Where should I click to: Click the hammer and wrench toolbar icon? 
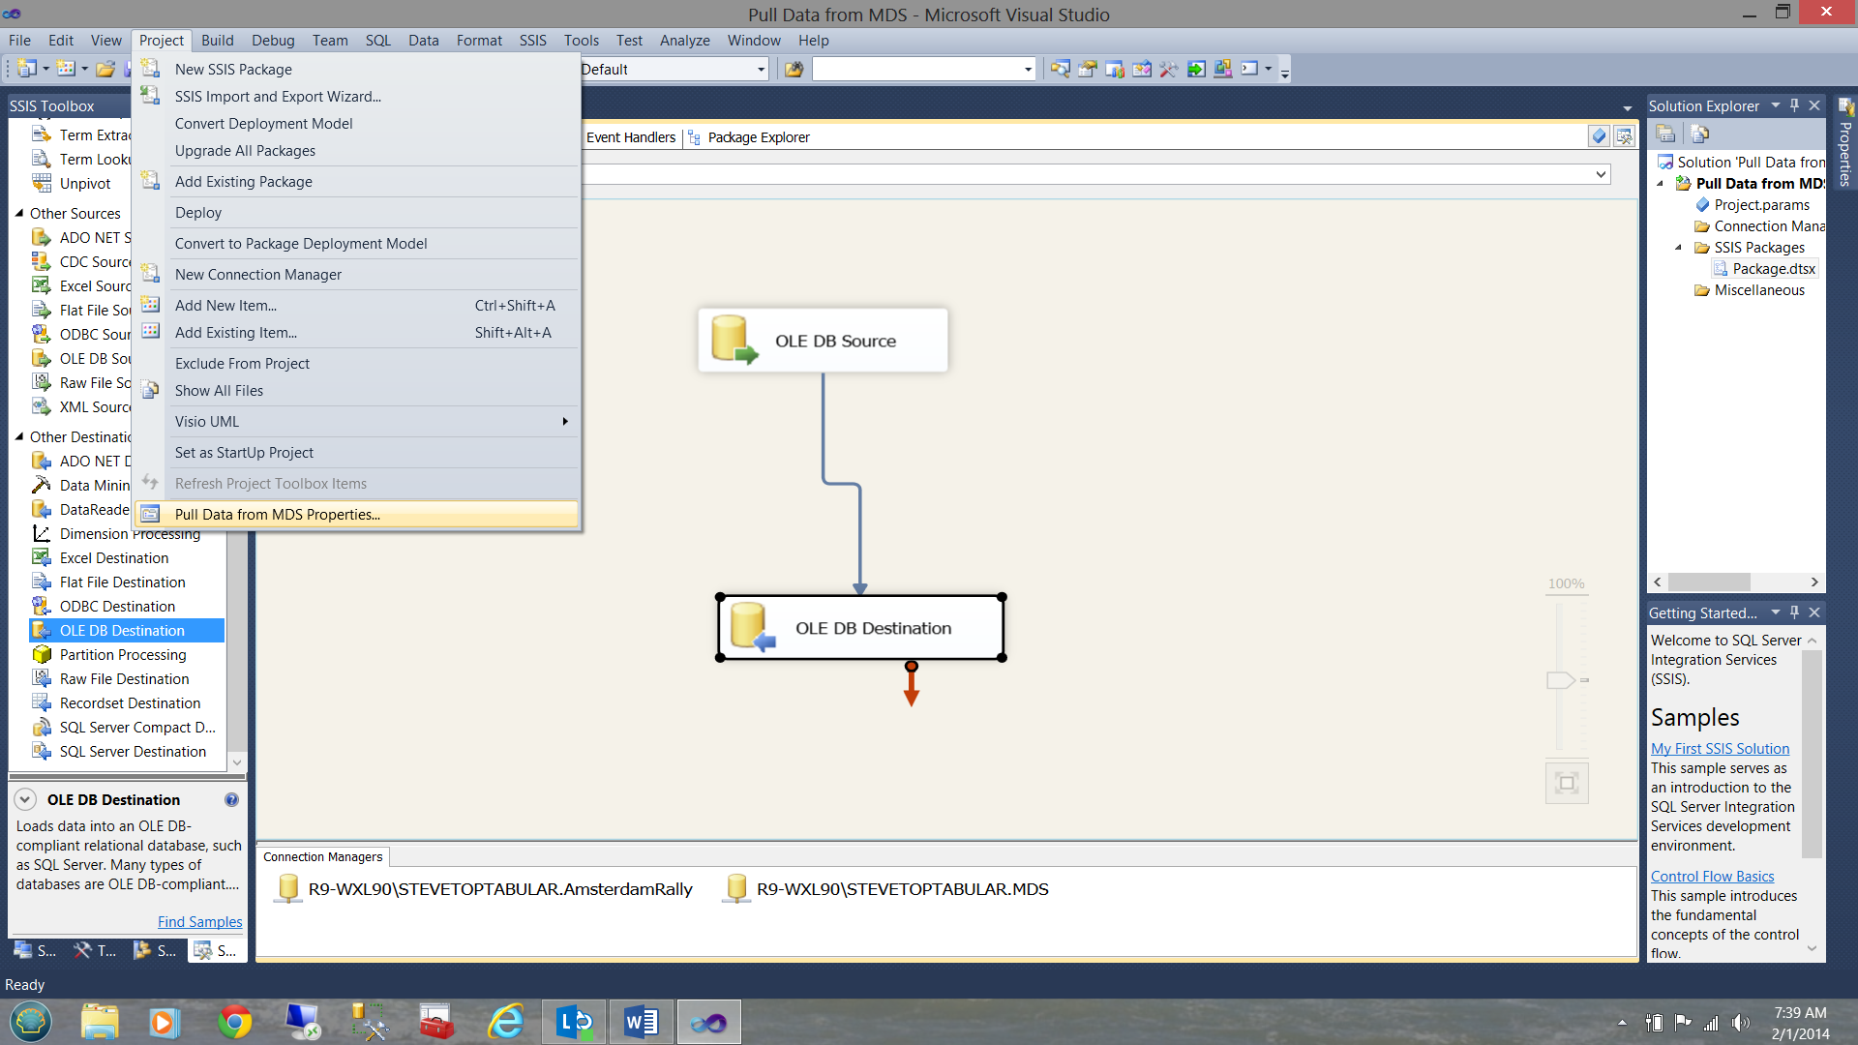[x=1169, y=69]
